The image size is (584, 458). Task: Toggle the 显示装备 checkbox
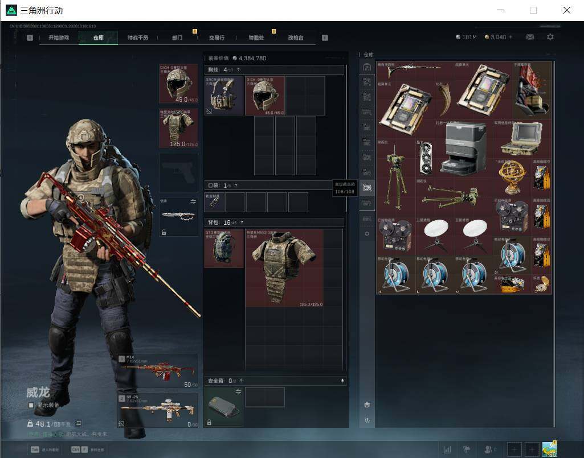(31, 405)
